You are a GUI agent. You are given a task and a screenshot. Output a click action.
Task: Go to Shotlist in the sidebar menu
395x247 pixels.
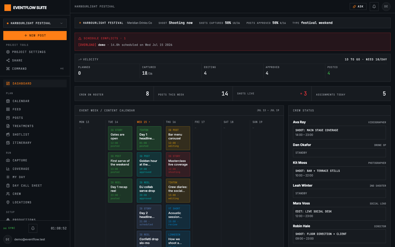[x=35, y=134]
